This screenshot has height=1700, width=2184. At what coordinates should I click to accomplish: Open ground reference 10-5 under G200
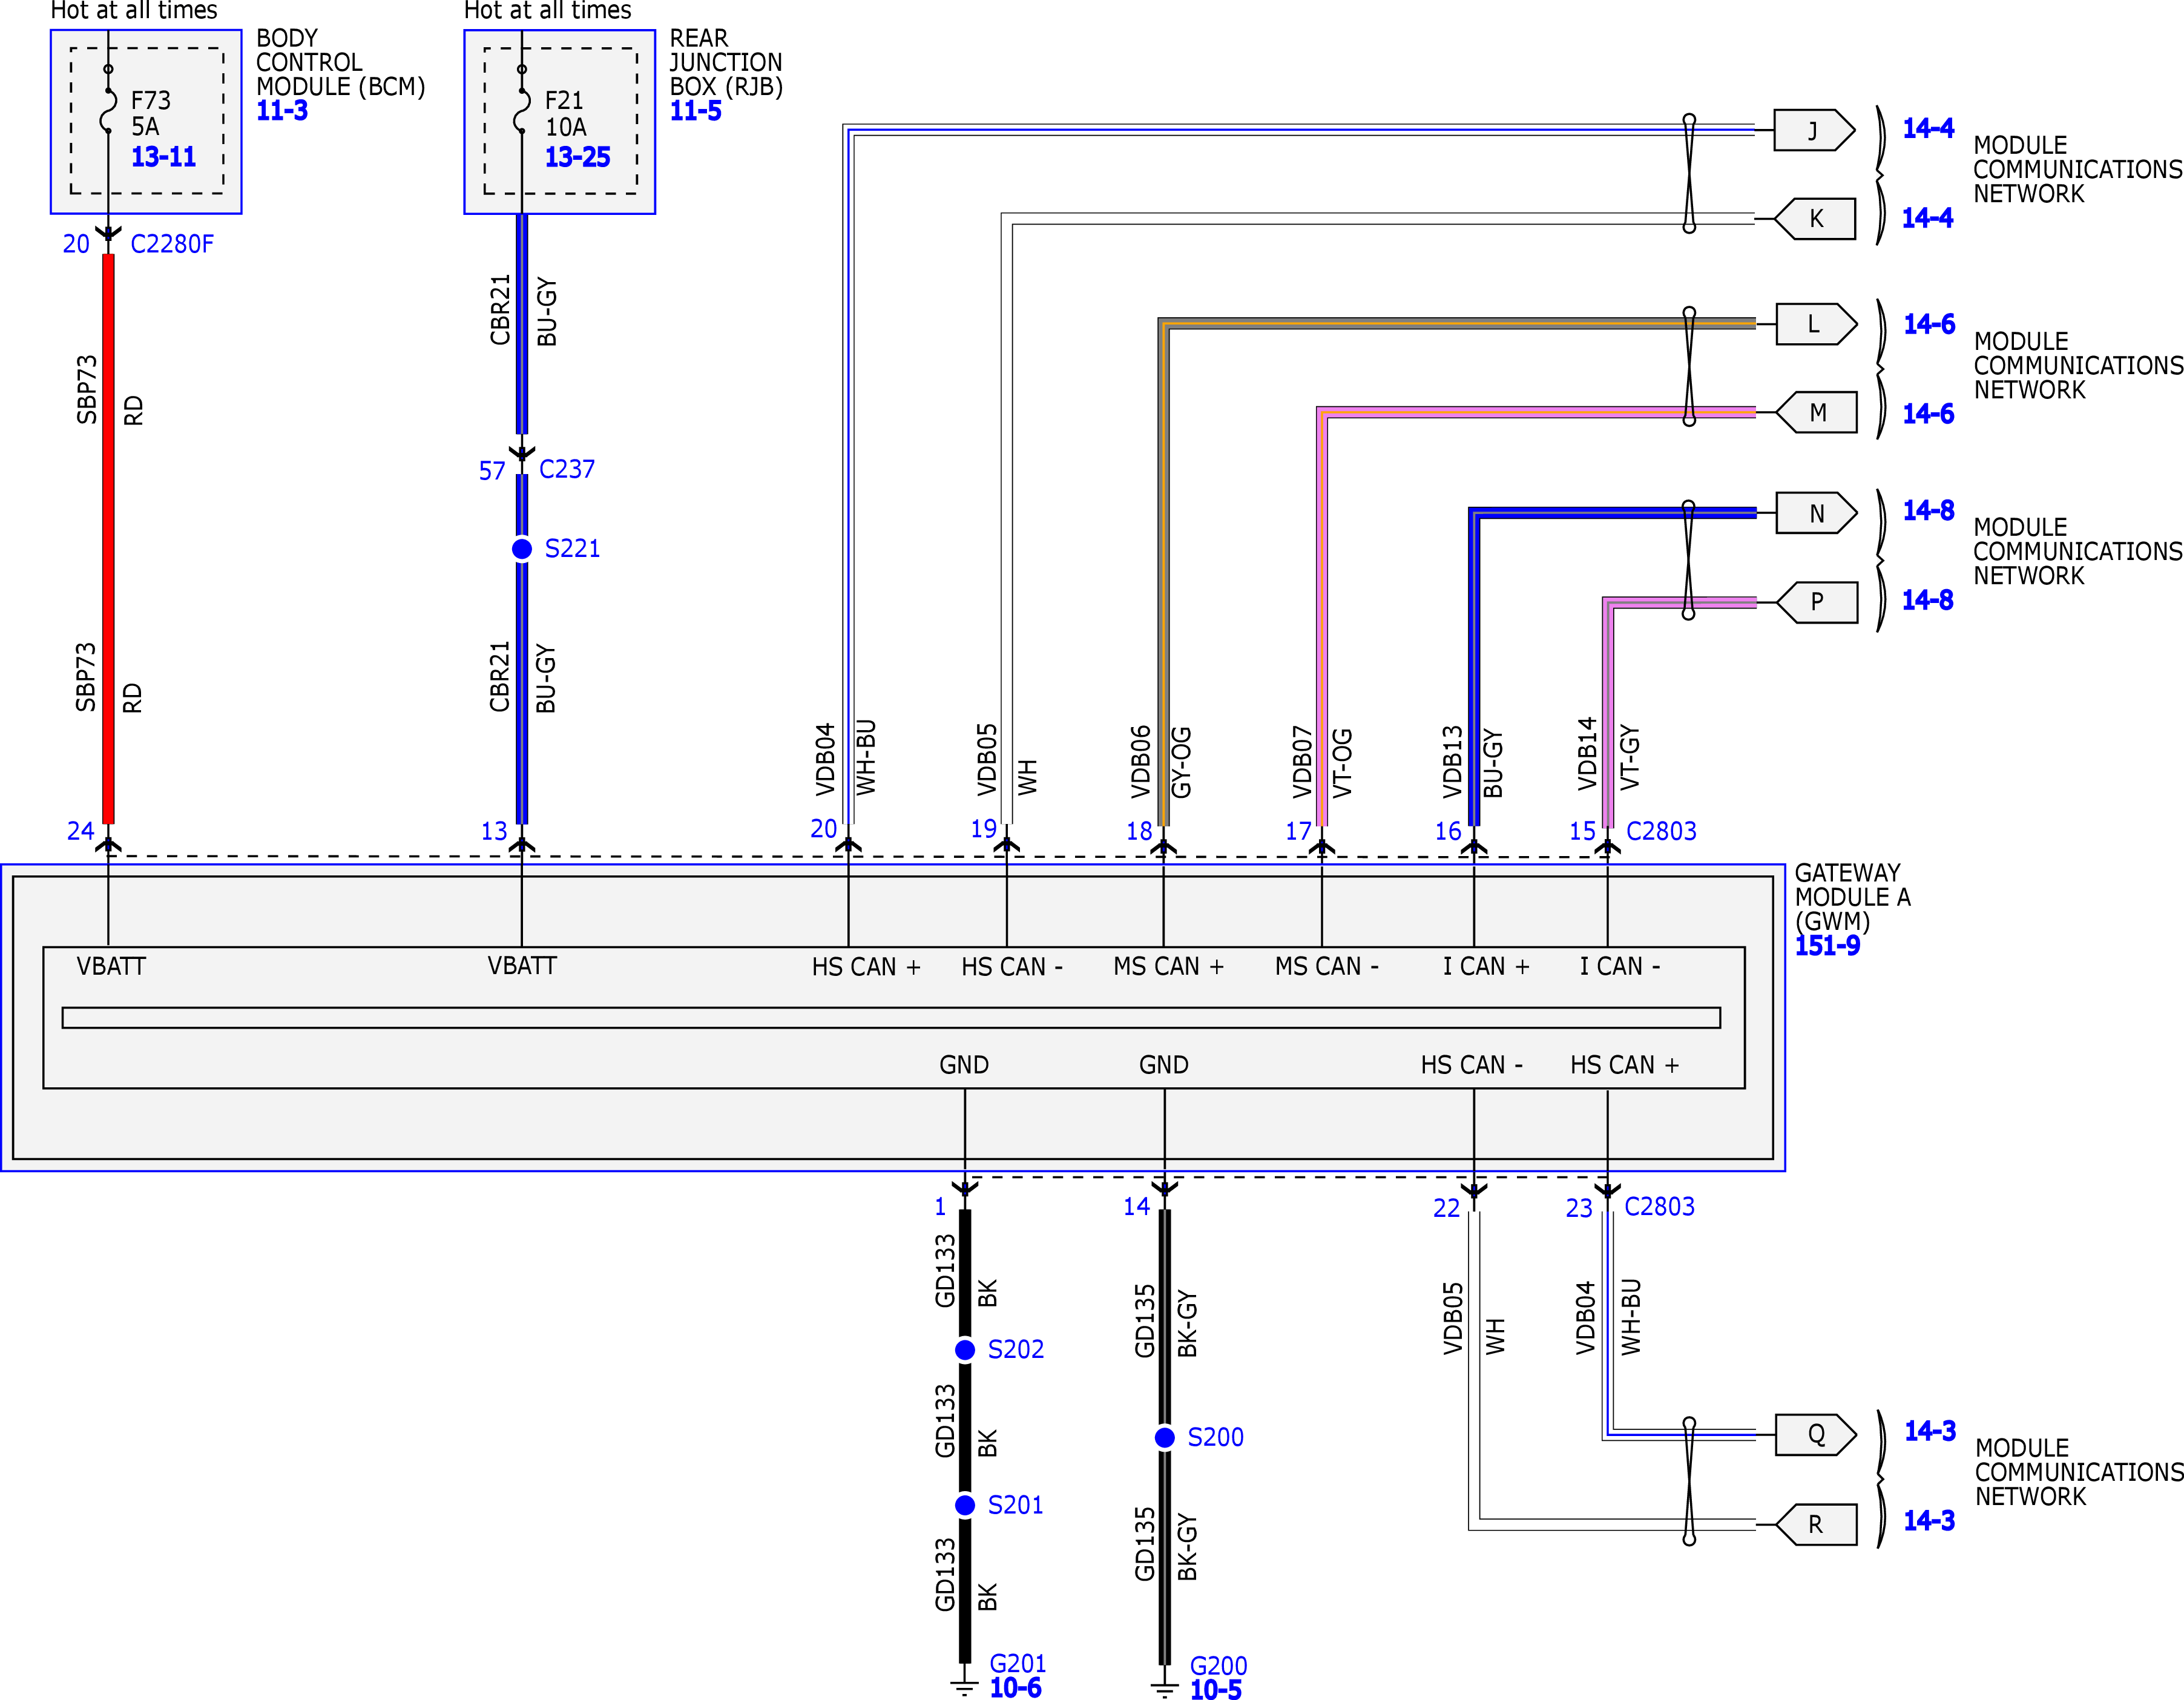coord(1216,1690)
